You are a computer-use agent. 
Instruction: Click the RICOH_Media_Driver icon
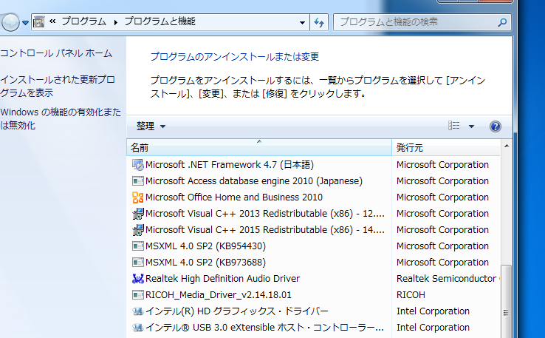pyautogui.click(x=137, y=295)
